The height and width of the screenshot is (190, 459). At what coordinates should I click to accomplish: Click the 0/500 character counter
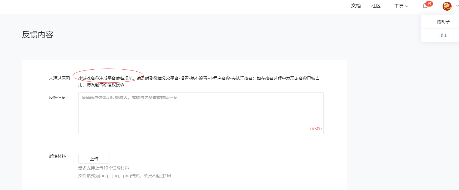[x=316, y=129]
